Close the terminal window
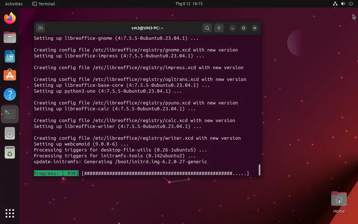358x224 pixels. [255, 28]
